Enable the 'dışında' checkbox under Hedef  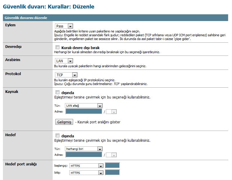(x=57, y=136)
